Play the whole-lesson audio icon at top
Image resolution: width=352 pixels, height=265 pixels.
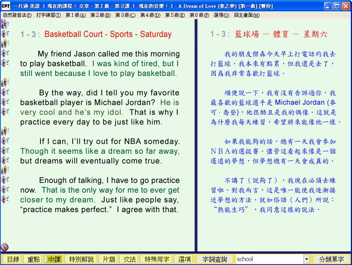click(5, 24)
